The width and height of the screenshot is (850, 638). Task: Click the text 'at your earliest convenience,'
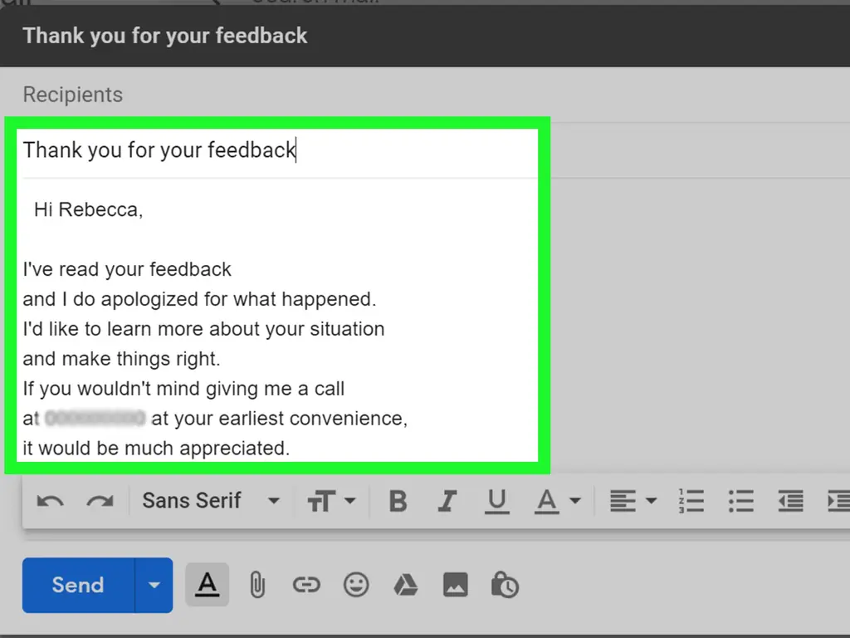coord(279,419)
